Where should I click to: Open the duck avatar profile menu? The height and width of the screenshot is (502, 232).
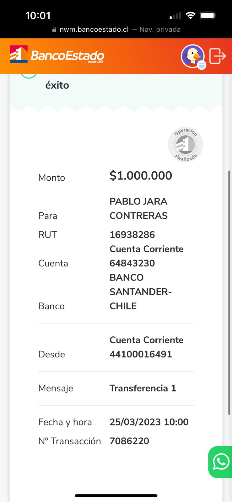[192, 56]
